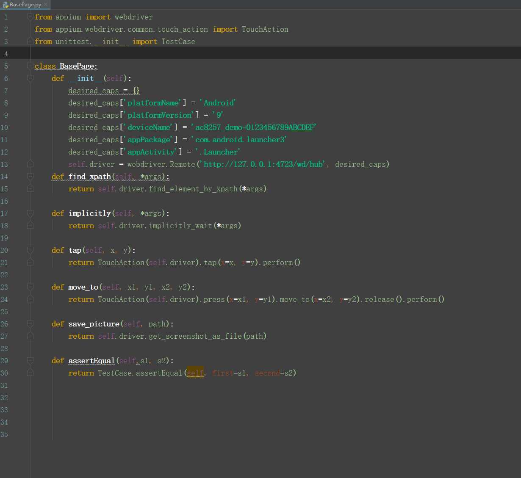
Task: Fold the move_to method at line 23
Action: 30,287
